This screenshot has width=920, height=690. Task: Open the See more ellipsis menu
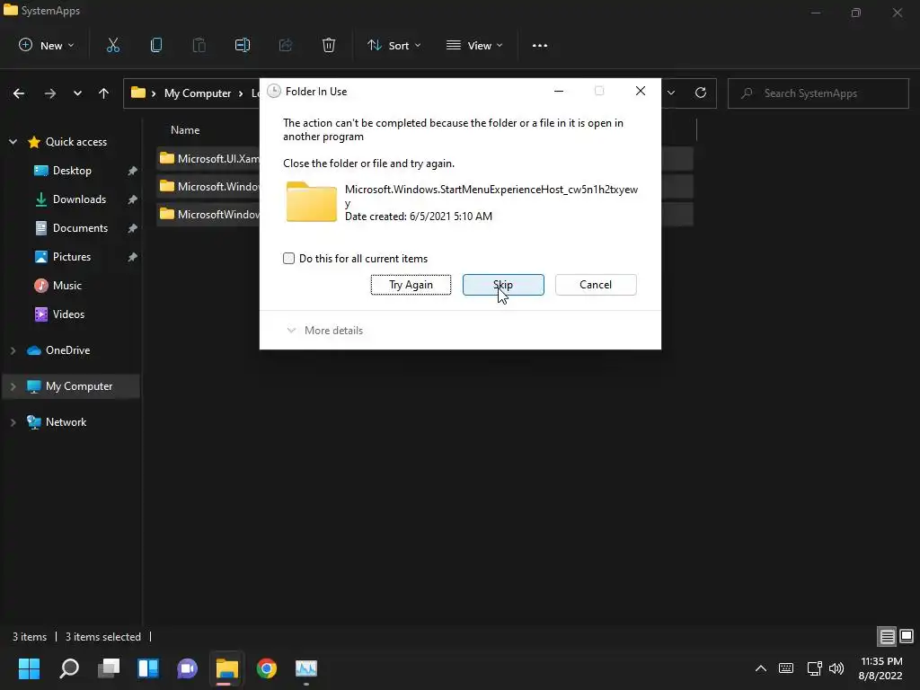[x=540, y=45]
